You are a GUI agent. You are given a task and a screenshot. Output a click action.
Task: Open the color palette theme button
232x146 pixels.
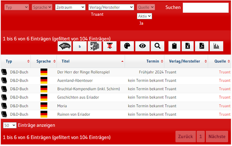[127, 46]
